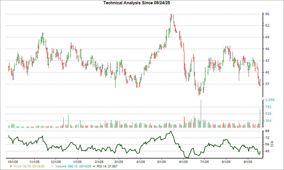Click the date label 1/1/26

coord(77,162)
